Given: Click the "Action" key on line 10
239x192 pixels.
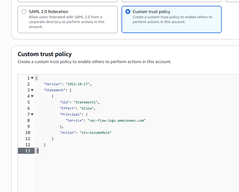Looking at the screenshot, I should [x=68, y=133].
